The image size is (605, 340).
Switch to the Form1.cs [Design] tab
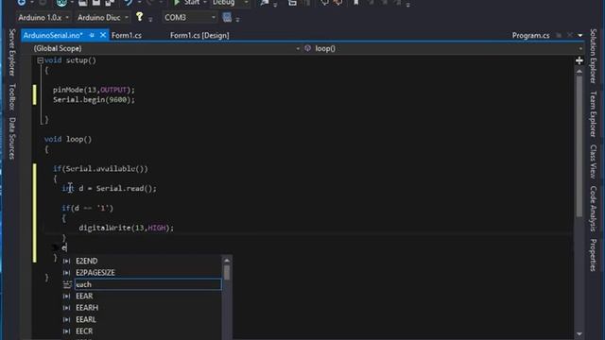click(x=199, y=36)
